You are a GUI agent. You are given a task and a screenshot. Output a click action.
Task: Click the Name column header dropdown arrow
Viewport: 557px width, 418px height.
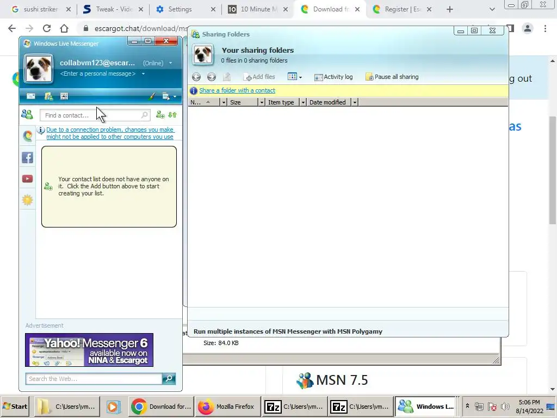(x=224, y=102)
